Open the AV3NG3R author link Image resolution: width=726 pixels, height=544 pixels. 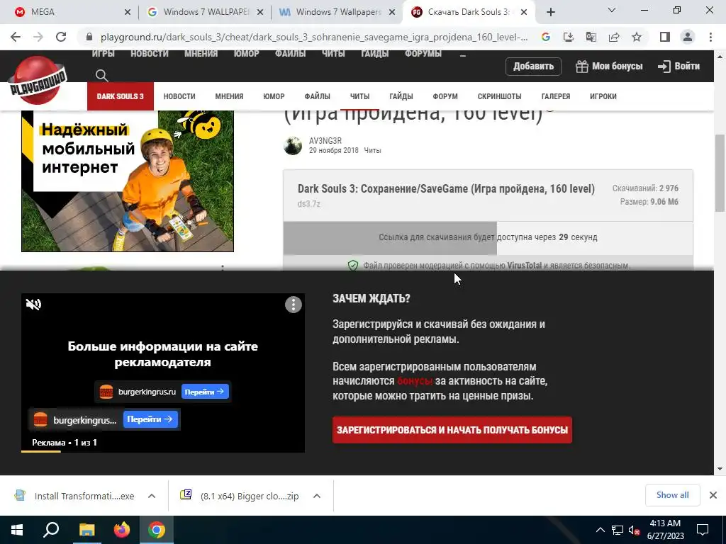325,141
